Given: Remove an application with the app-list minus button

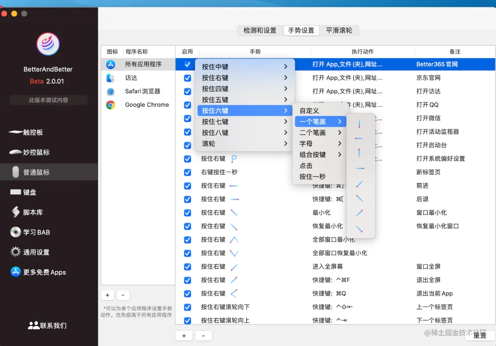Looking at the screenshot, I should (x=123, y=295).
